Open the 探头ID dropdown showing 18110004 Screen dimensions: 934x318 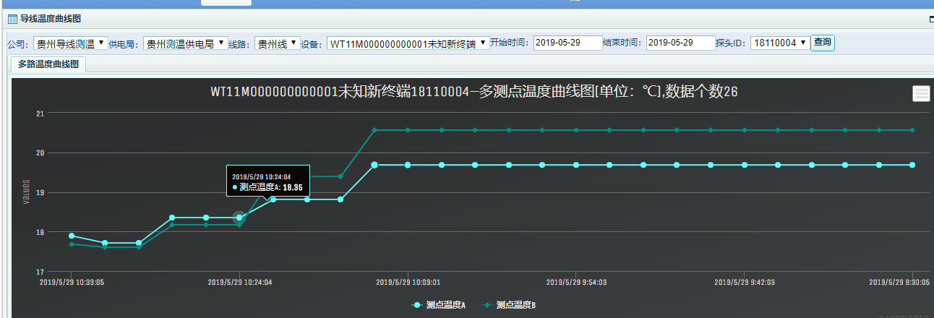click(x=779, y=43)
